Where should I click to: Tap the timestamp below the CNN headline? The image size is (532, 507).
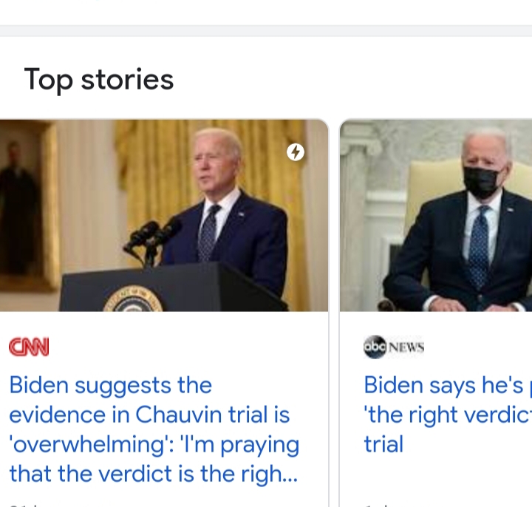[24, 505]
